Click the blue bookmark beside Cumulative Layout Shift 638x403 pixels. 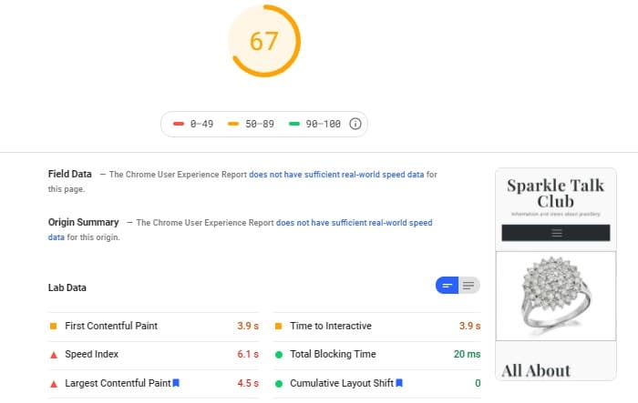tap(399, 383)
